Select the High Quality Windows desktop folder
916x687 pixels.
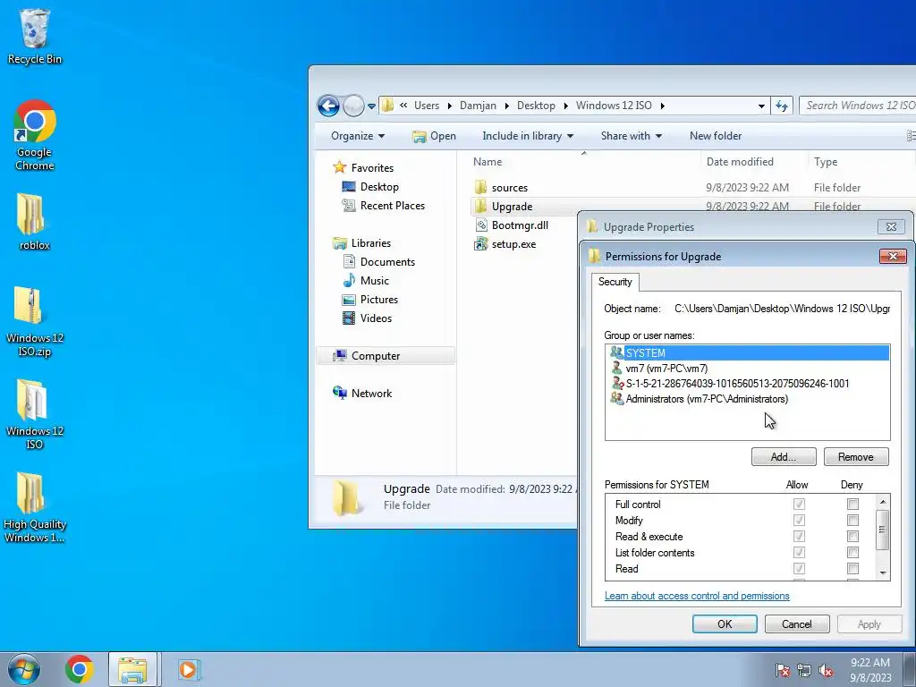tap(35, 508)
